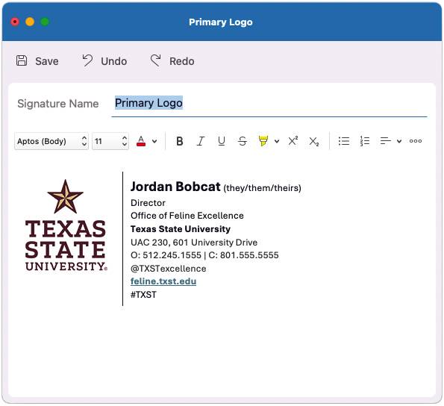Click the #TXST hashtag text

pyautogui.click(x=143, y=295)
